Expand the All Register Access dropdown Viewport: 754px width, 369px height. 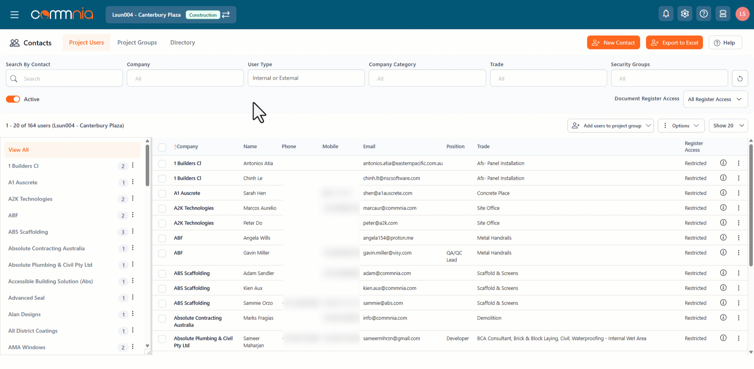[x=716, y=99]
